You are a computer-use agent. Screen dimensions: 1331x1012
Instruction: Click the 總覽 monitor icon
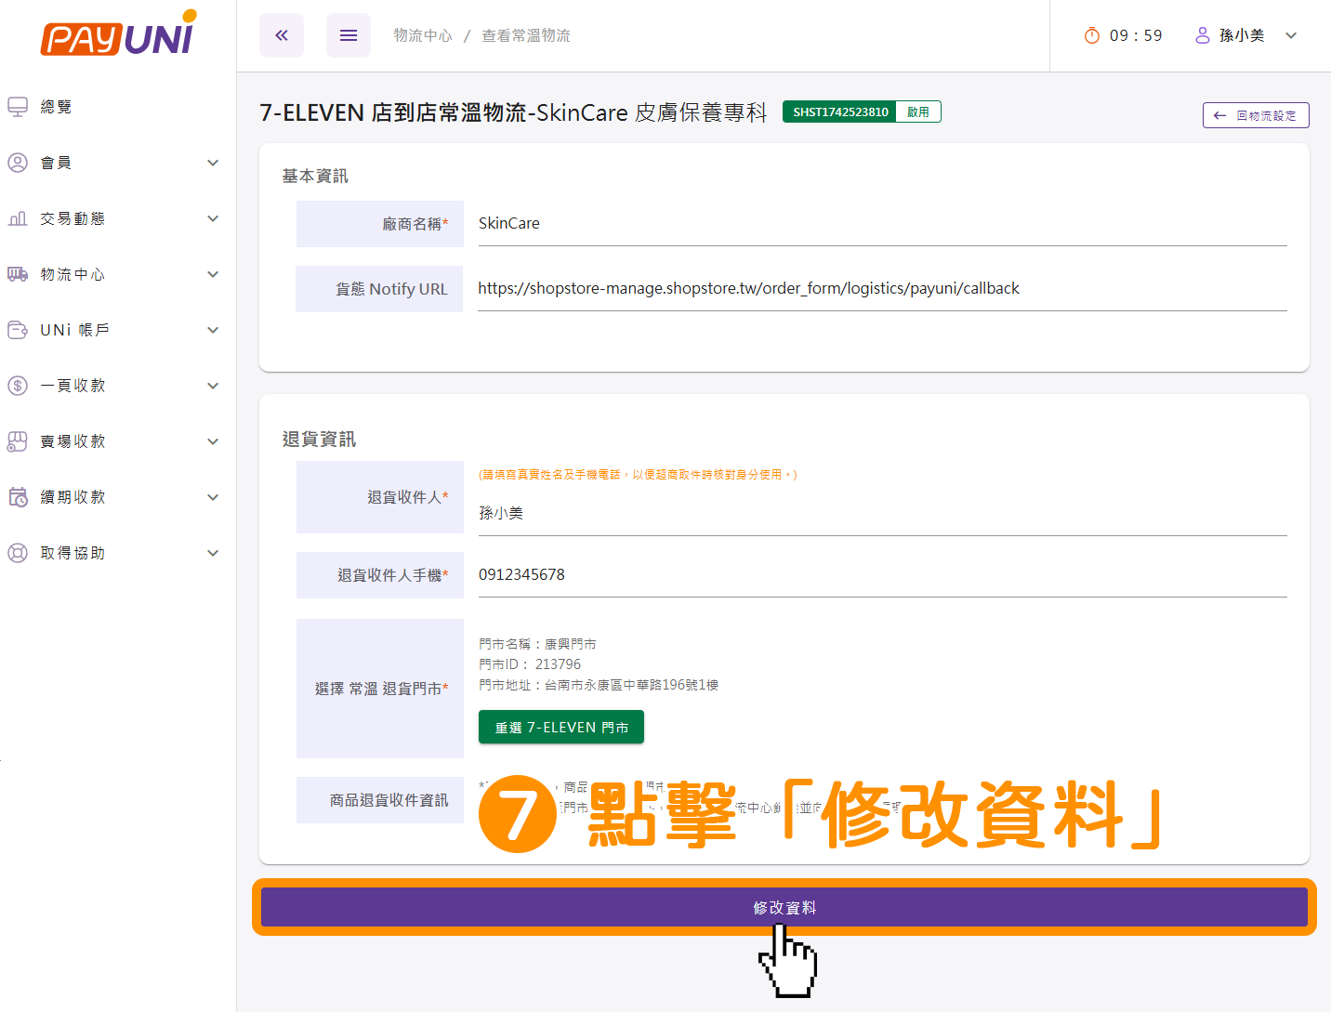(x=18, y=107)
